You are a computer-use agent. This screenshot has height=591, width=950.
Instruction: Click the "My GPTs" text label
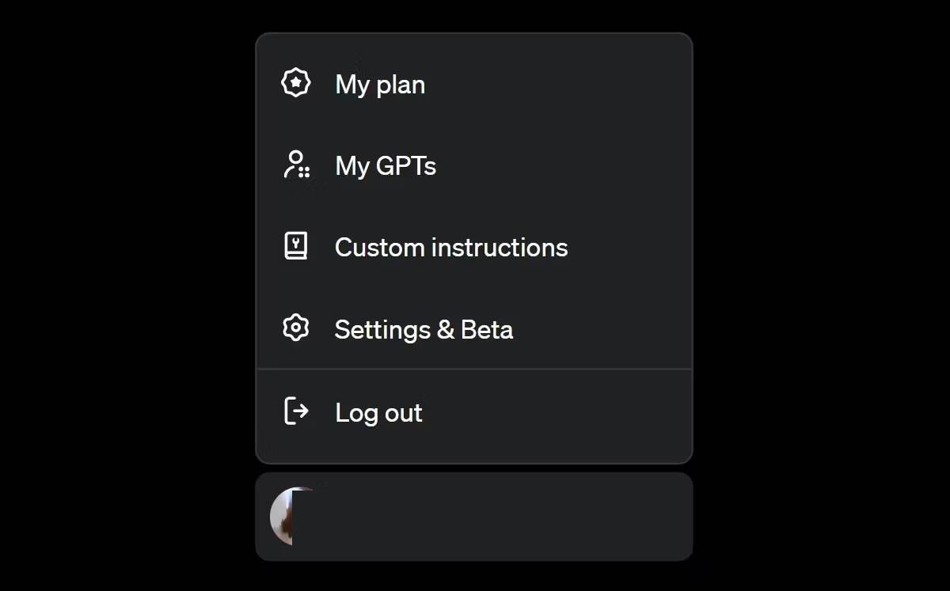(x=386, y=166)
